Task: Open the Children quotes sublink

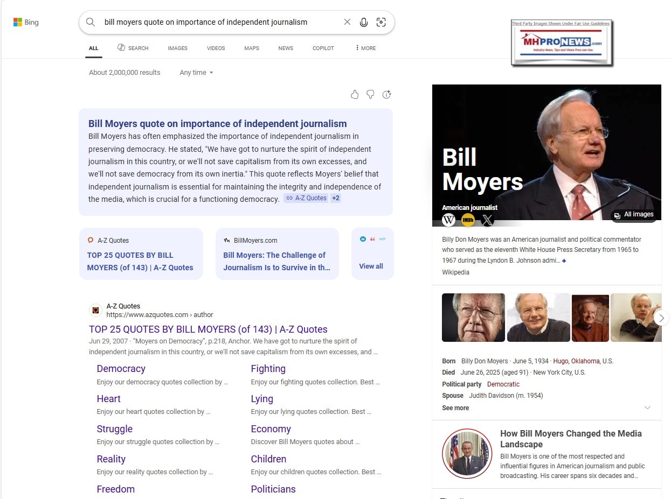Action: [x=268, y=459]
